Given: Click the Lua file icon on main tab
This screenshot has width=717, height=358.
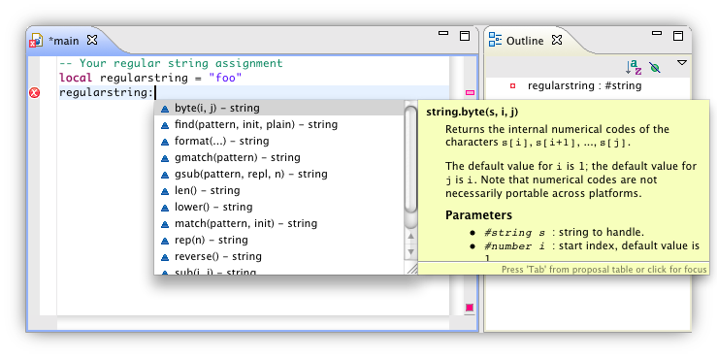Looking at the screenshot, I should coord(36,40).
